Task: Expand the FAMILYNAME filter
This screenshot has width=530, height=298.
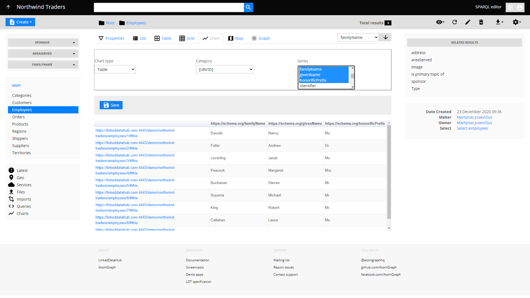Action: pos(43,65)
